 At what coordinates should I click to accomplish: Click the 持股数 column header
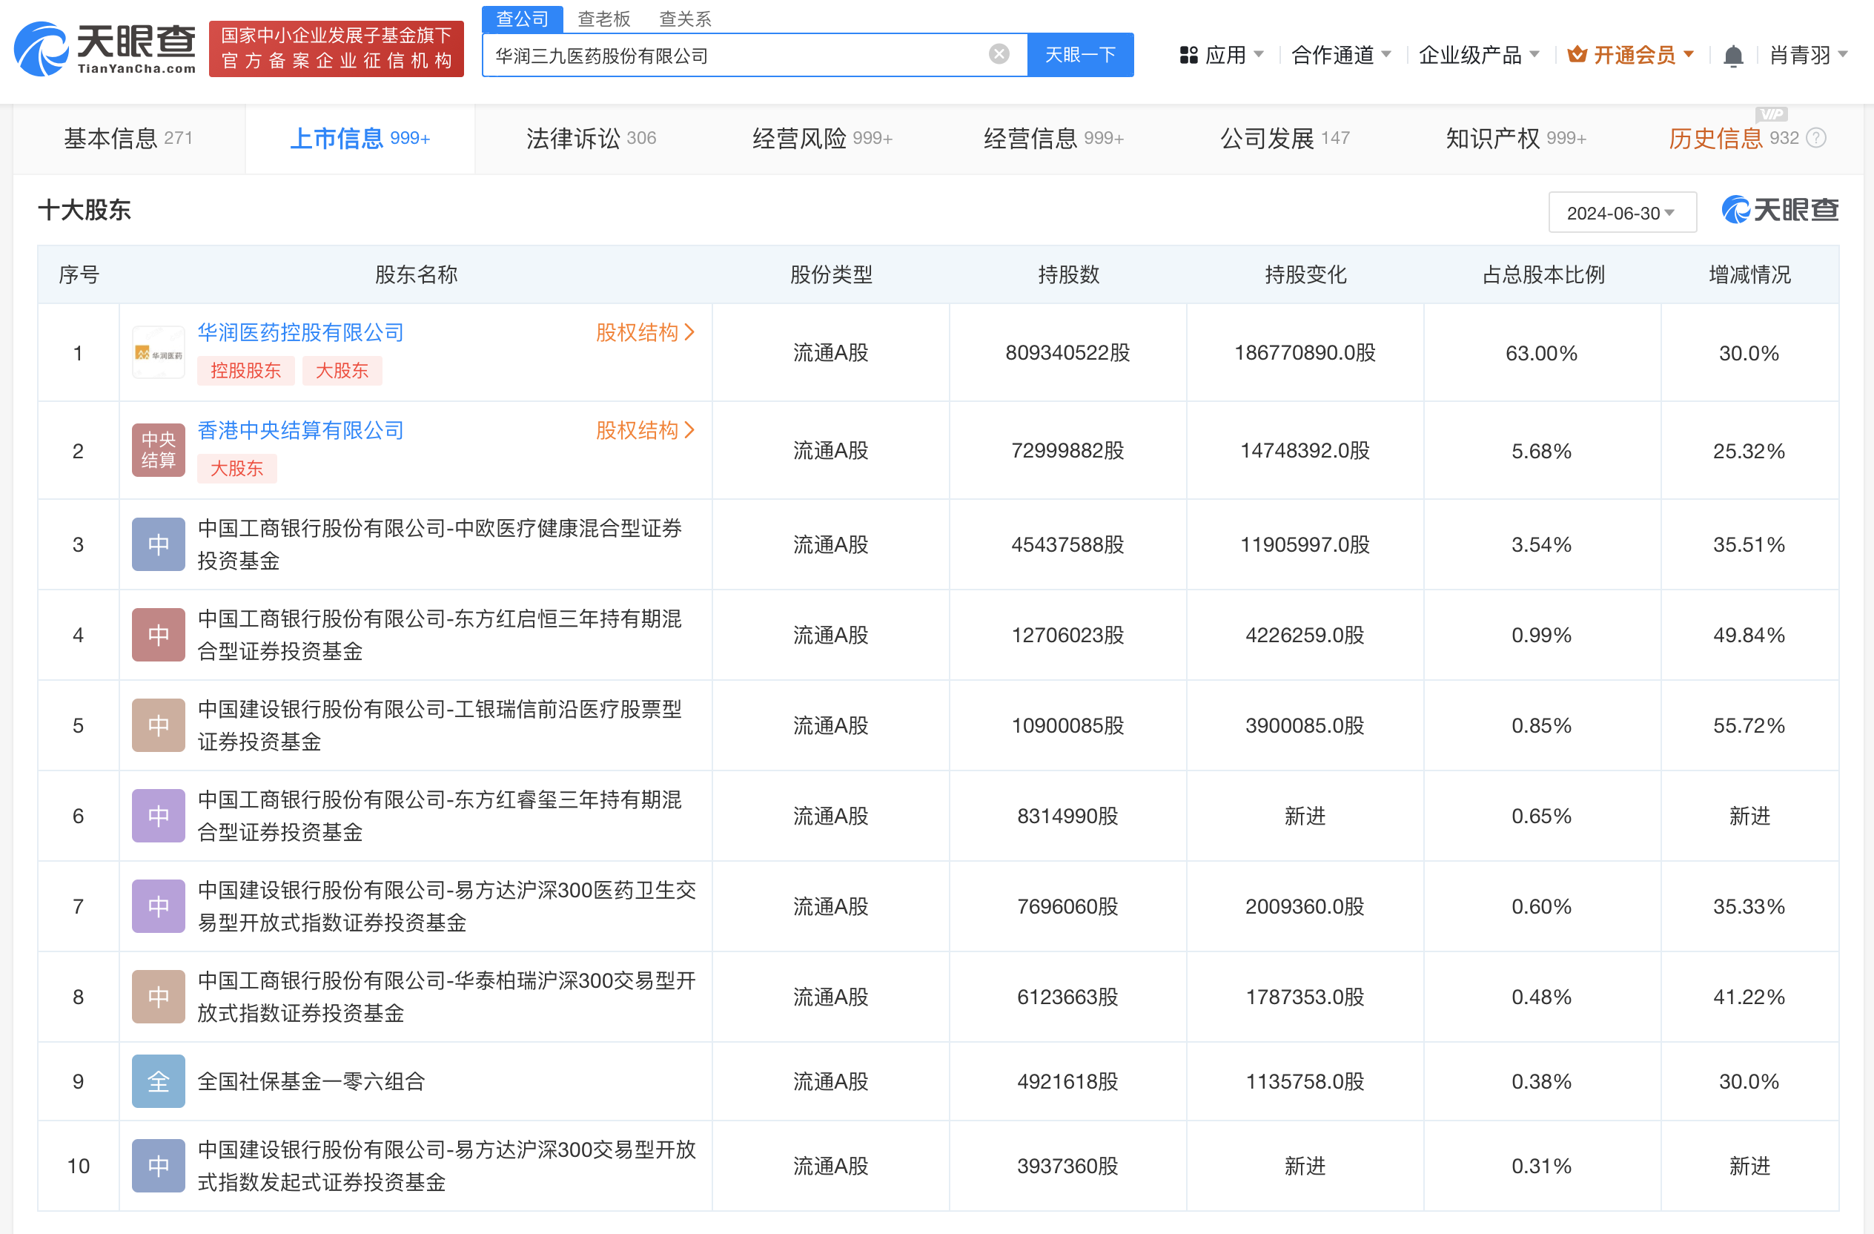[1068, 275]
